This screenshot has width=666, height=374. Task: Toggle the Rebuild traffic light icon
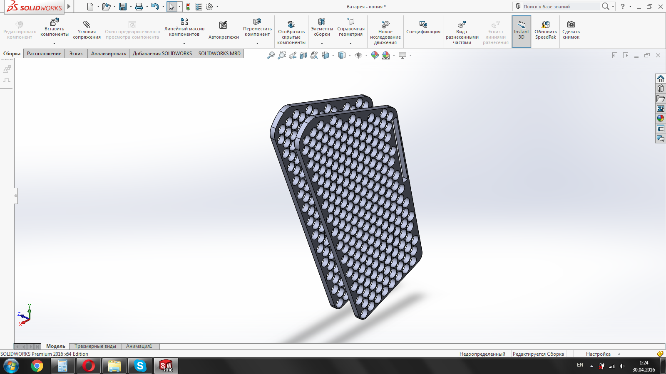188,7
